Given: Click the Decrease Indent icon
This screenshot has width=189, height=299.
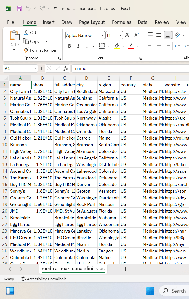Looking at the screenshot, I should click(x=177, y=46).
